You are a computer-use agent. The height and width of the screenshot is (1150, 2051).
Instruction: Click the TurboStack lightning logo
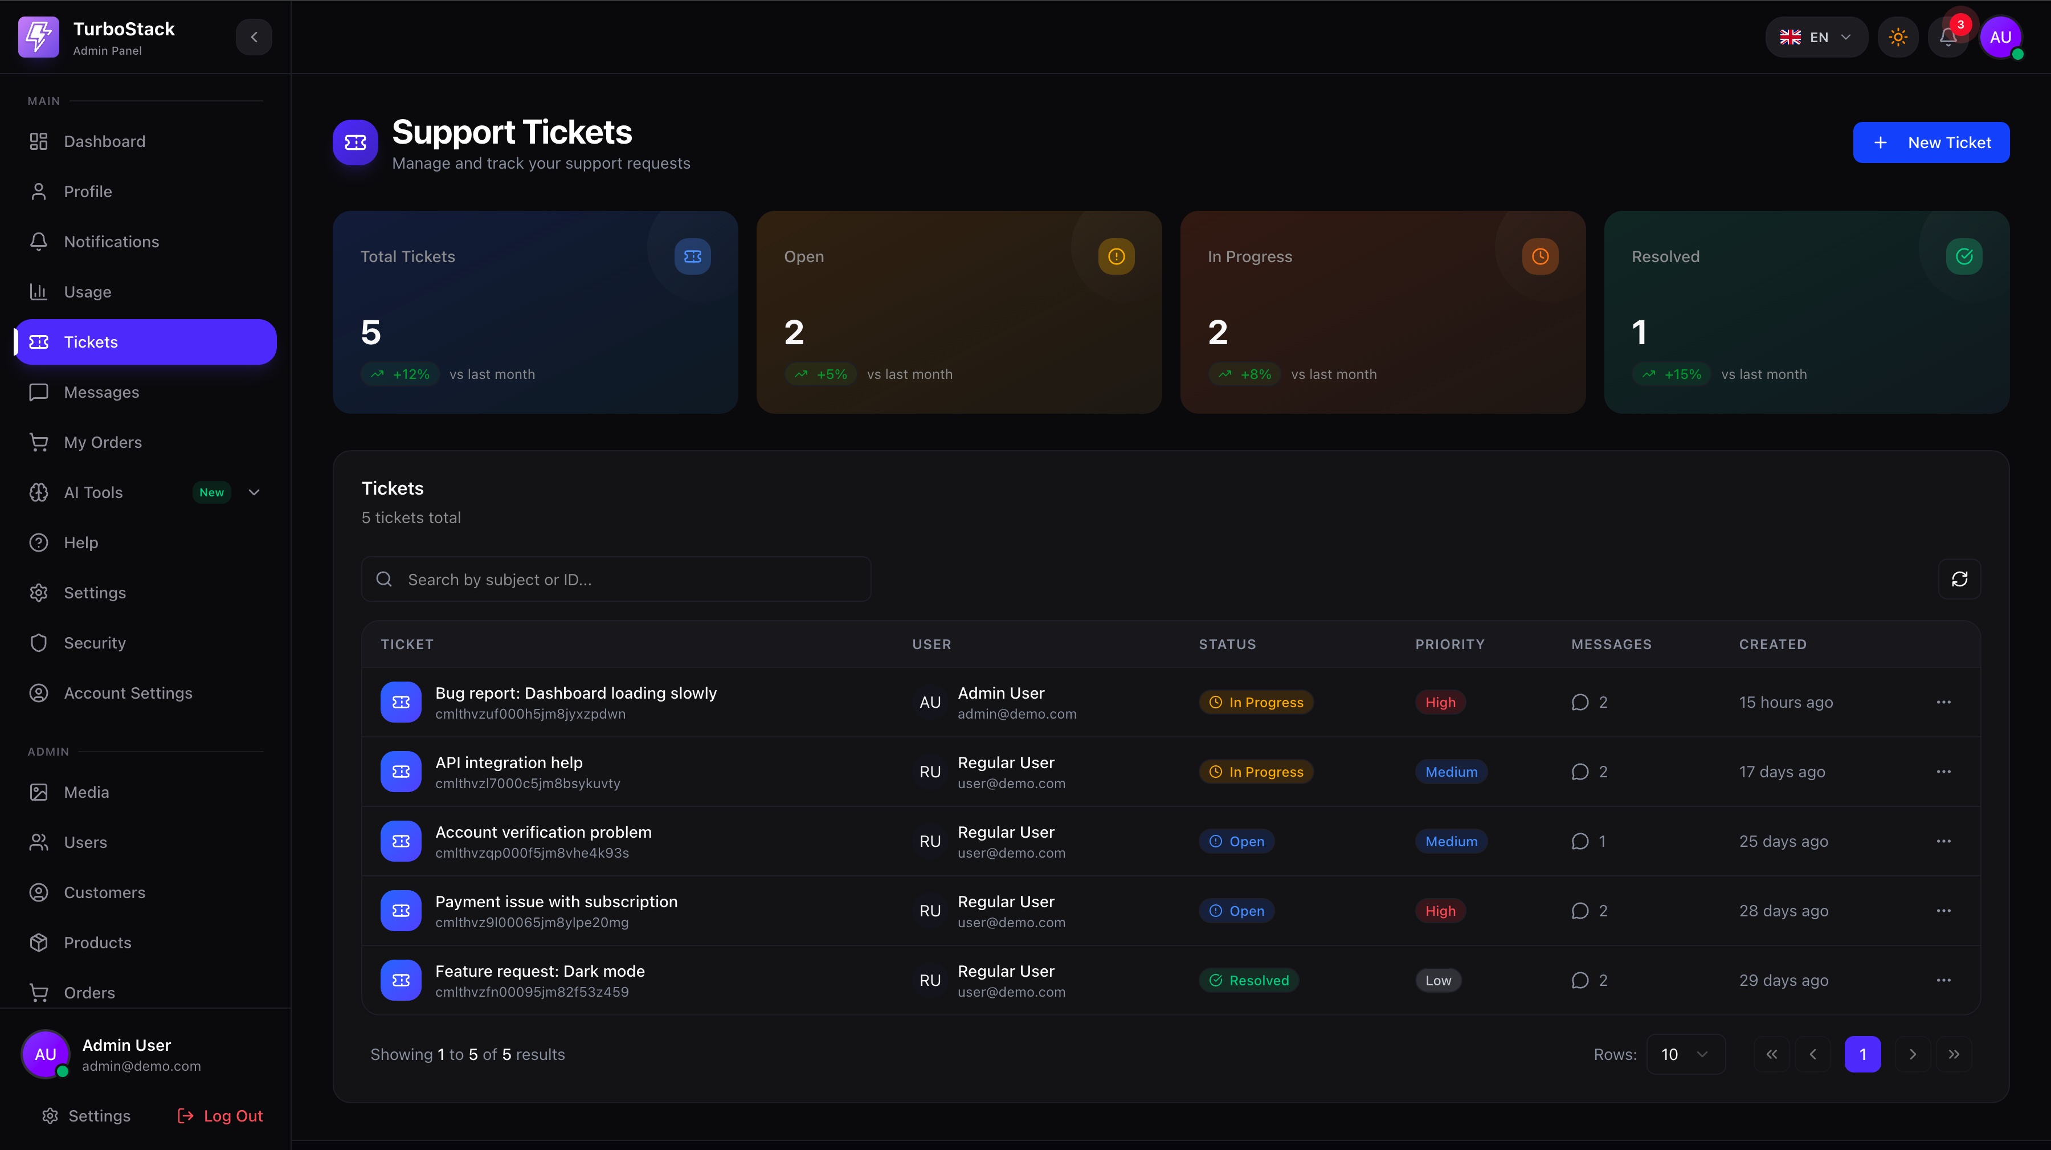pyautogui.click(x=38, y=38)
